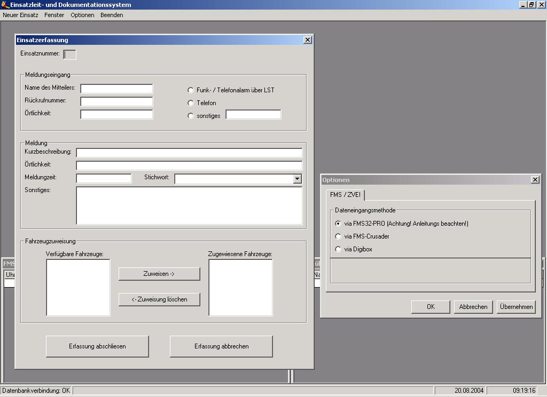Select the sonstiges radio option
The height and width of the screenshot is (397, 547).
click(191, 116)
